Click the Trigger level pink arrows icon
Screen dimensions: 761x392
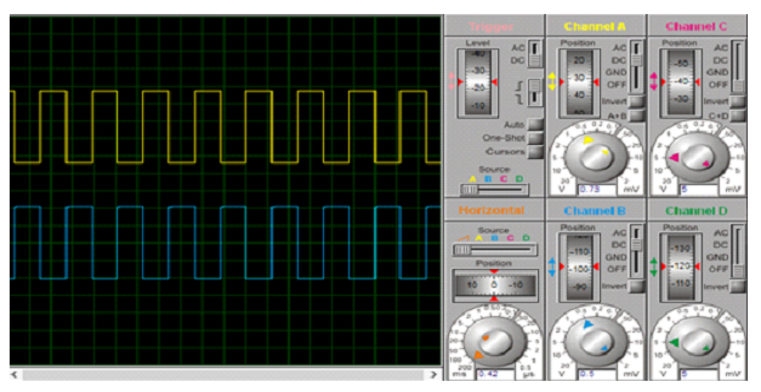coord(452,81)
